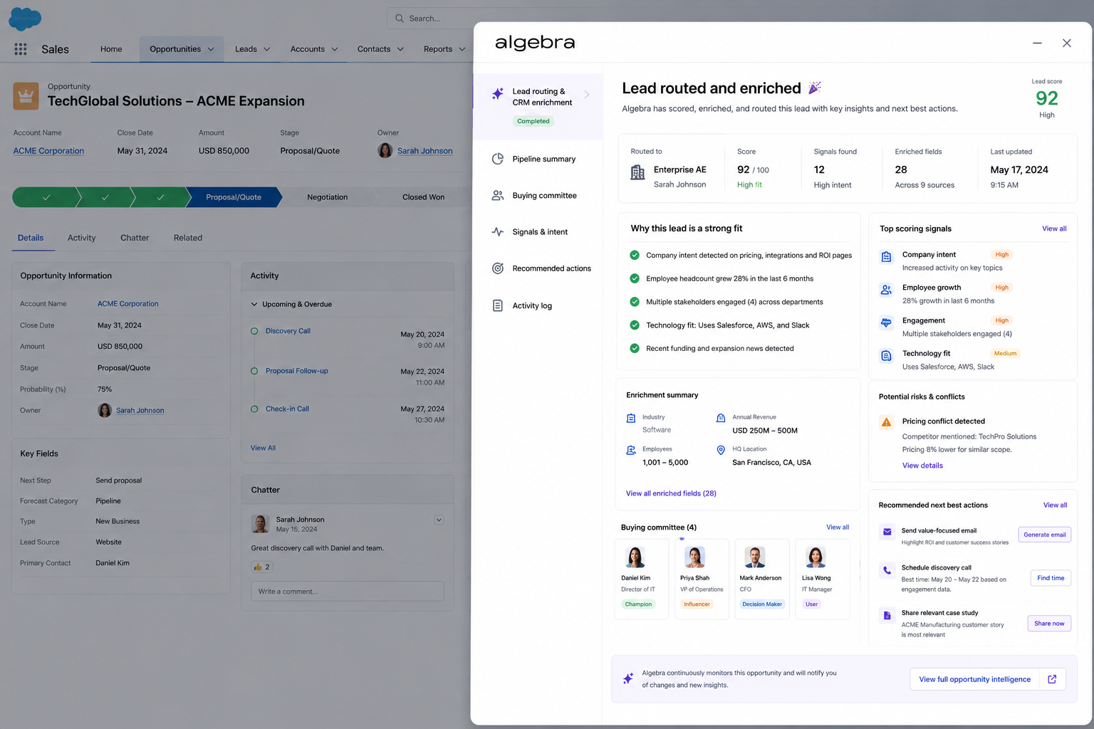This screenshot has height=729, width=1094.
Task: Switch to the Chatter tab
Action: [135, 238]
